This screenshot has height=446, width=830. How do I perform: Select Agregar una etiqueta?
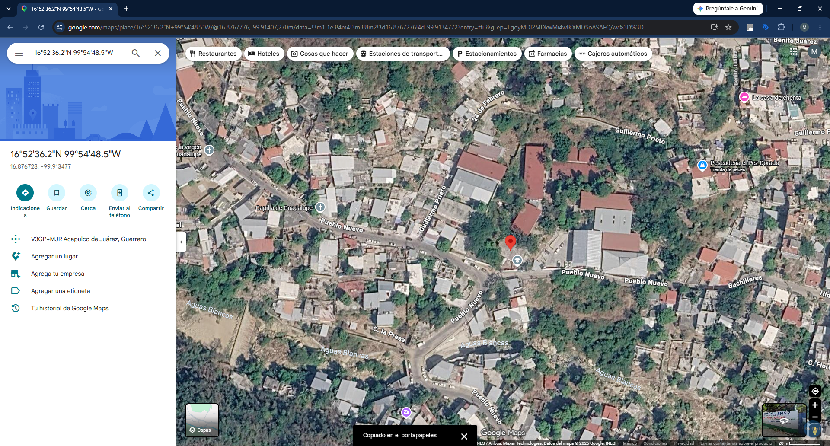88,291
